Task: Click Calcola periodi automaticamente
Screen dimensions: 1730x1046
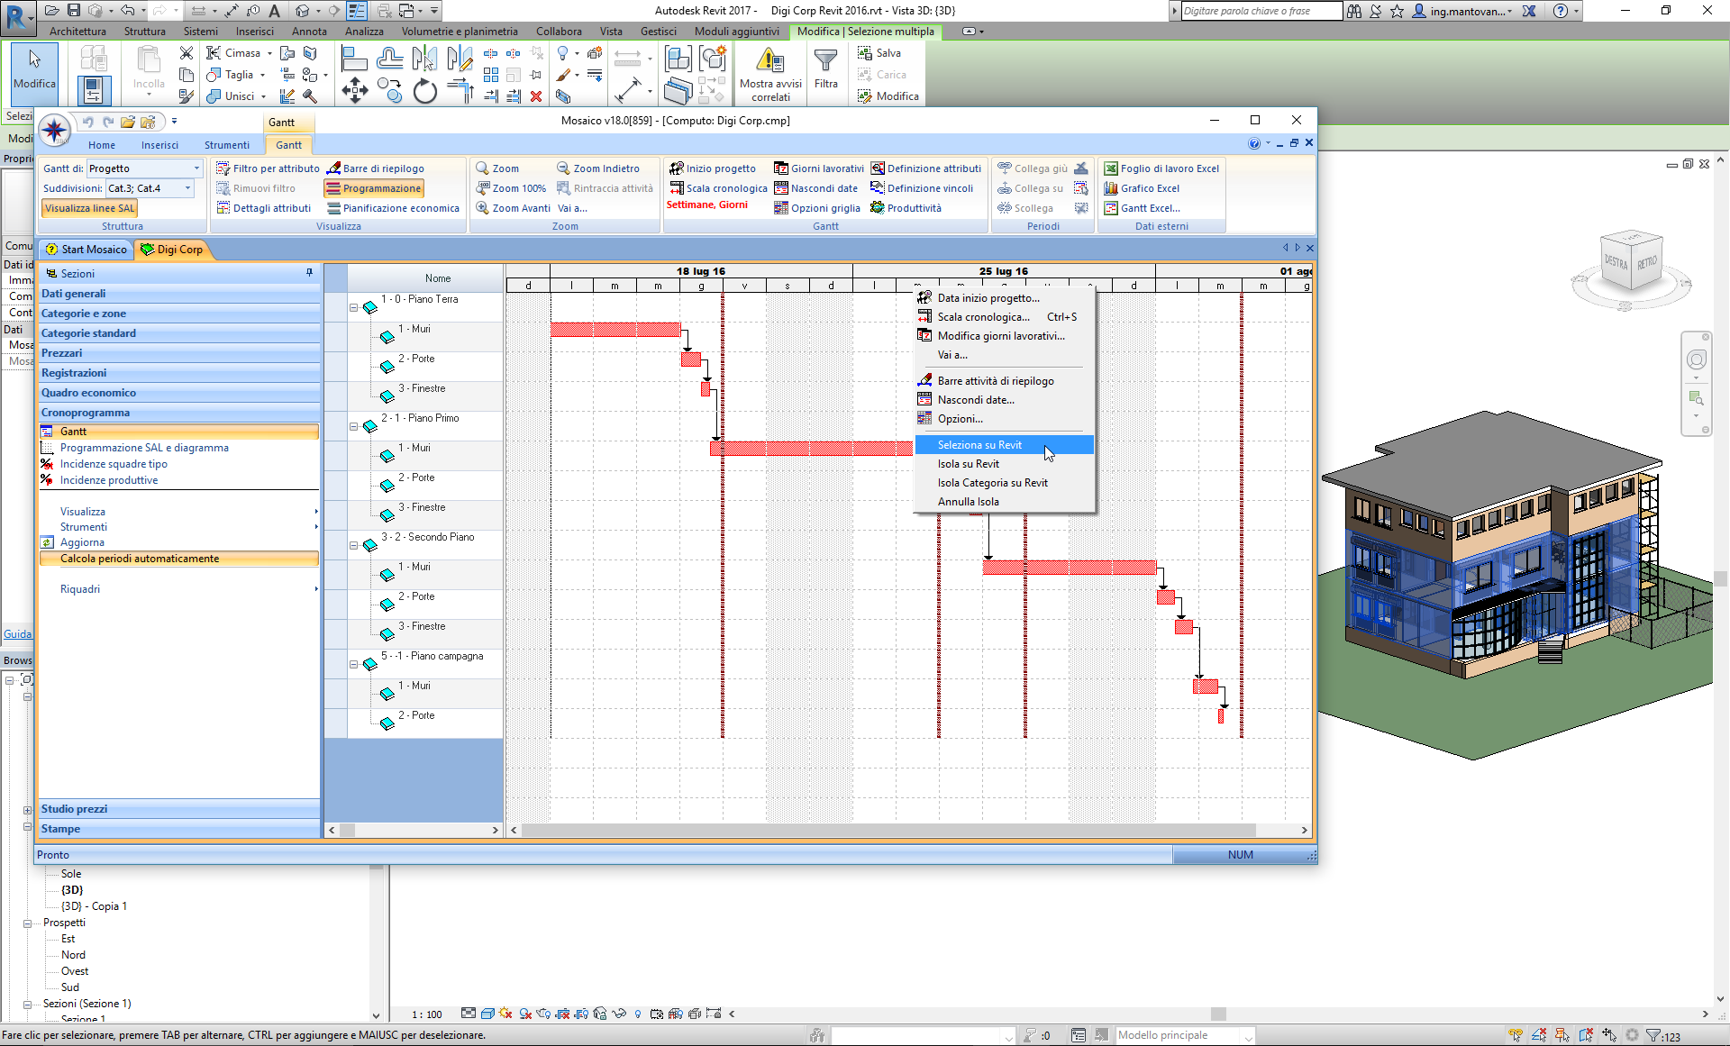Action: point(140,559)
